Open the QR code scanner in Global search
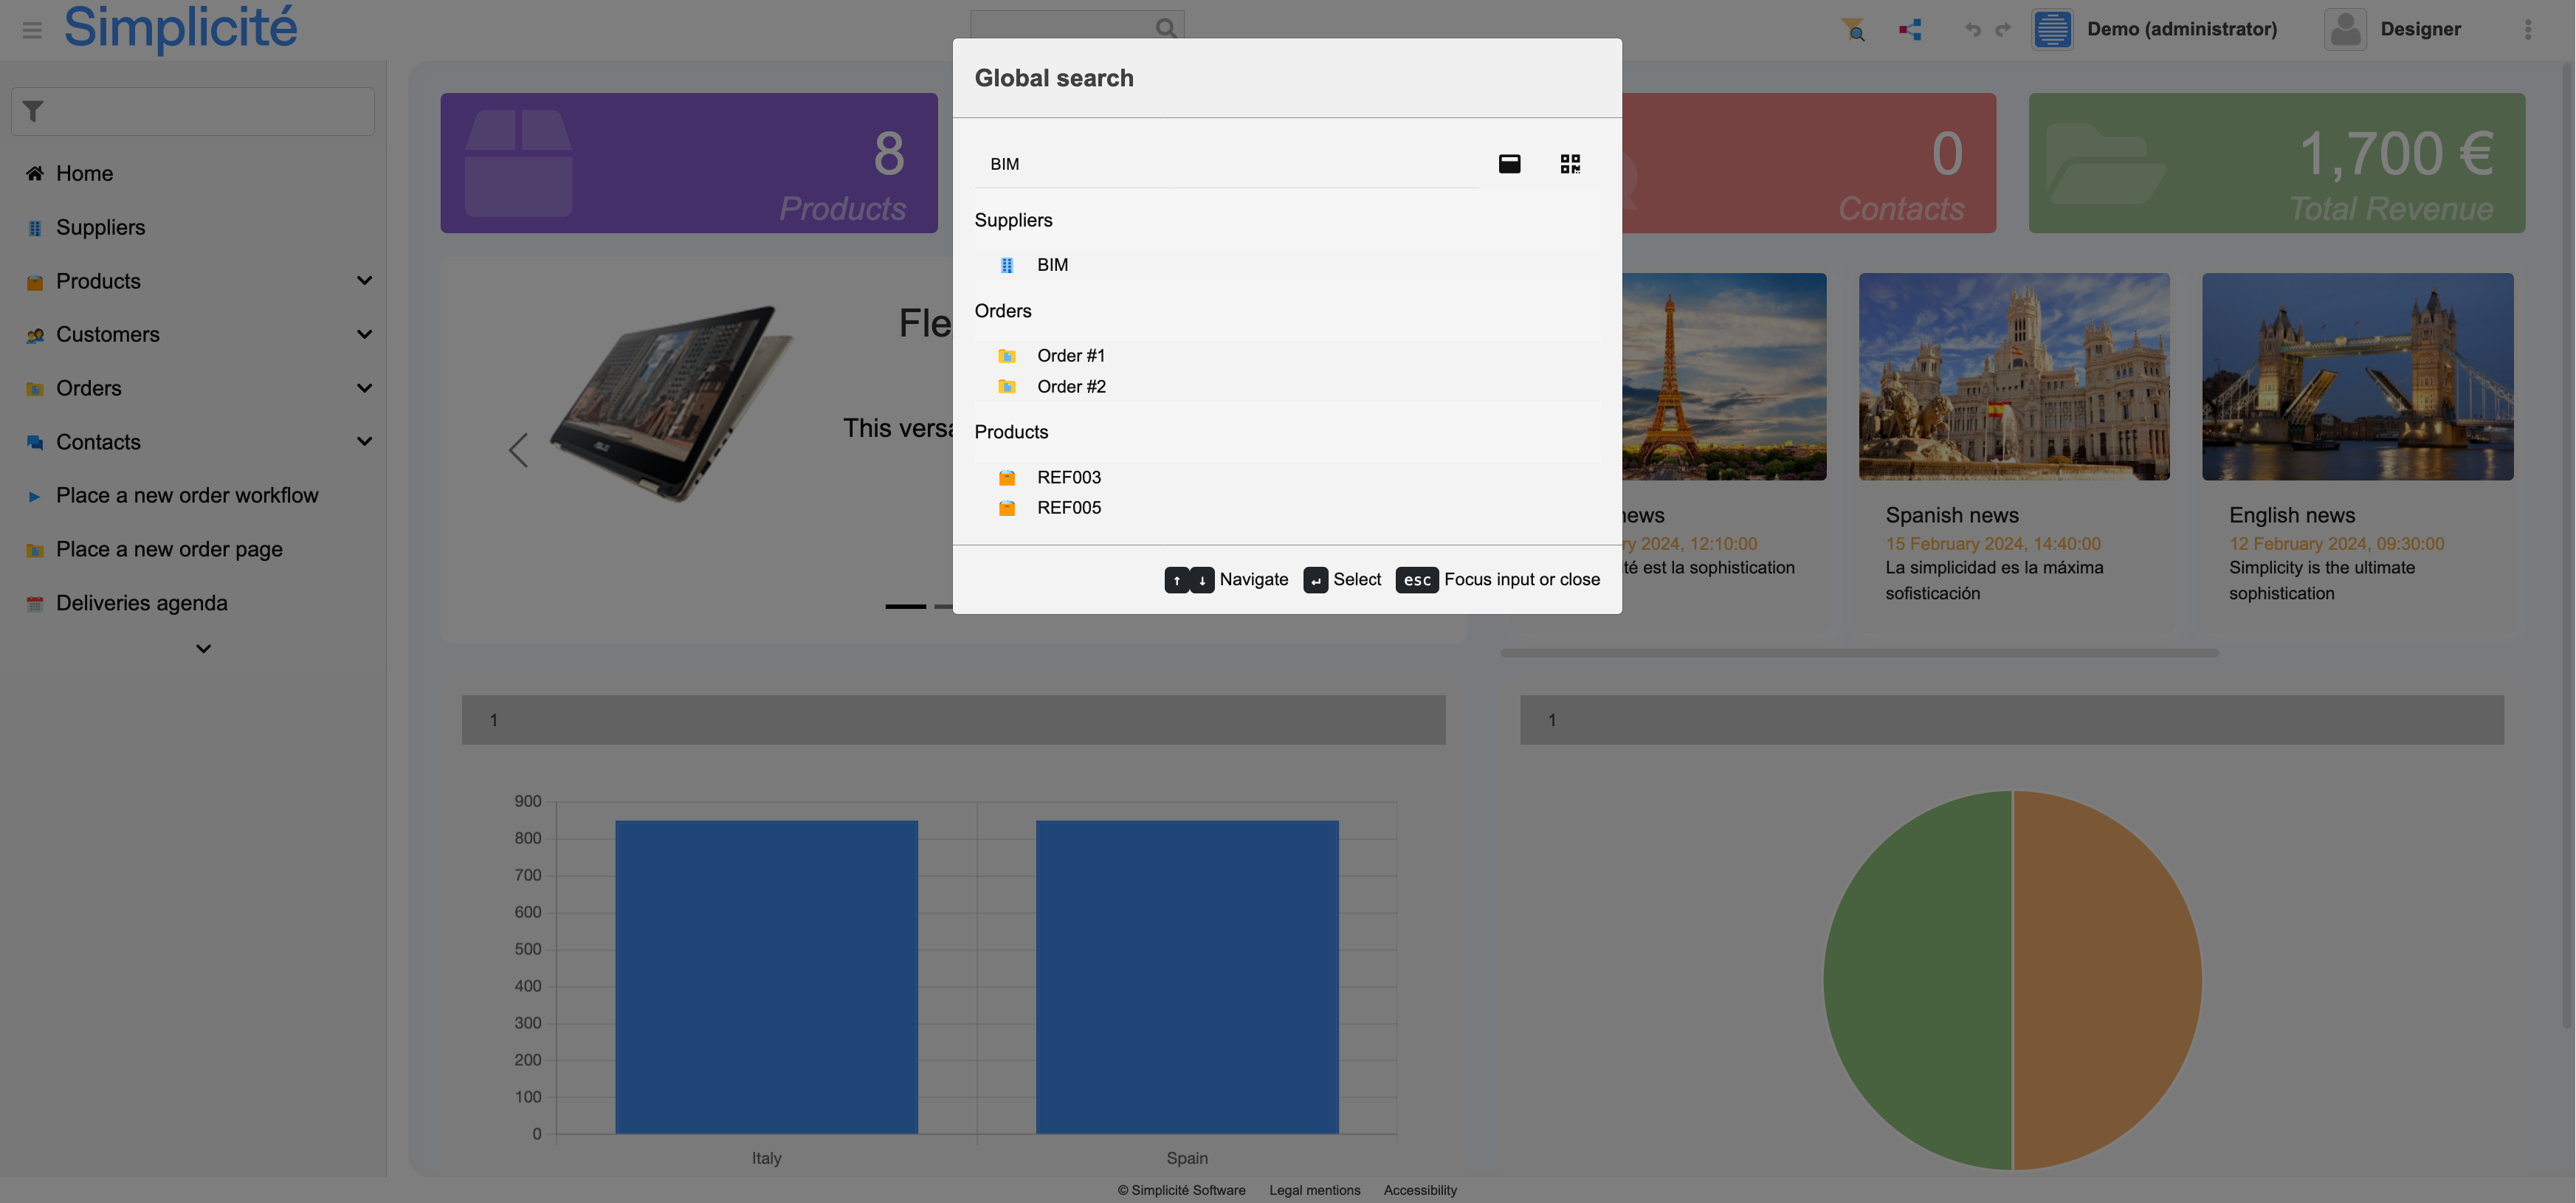The image size is (2576, 1203). (1570, 163)
